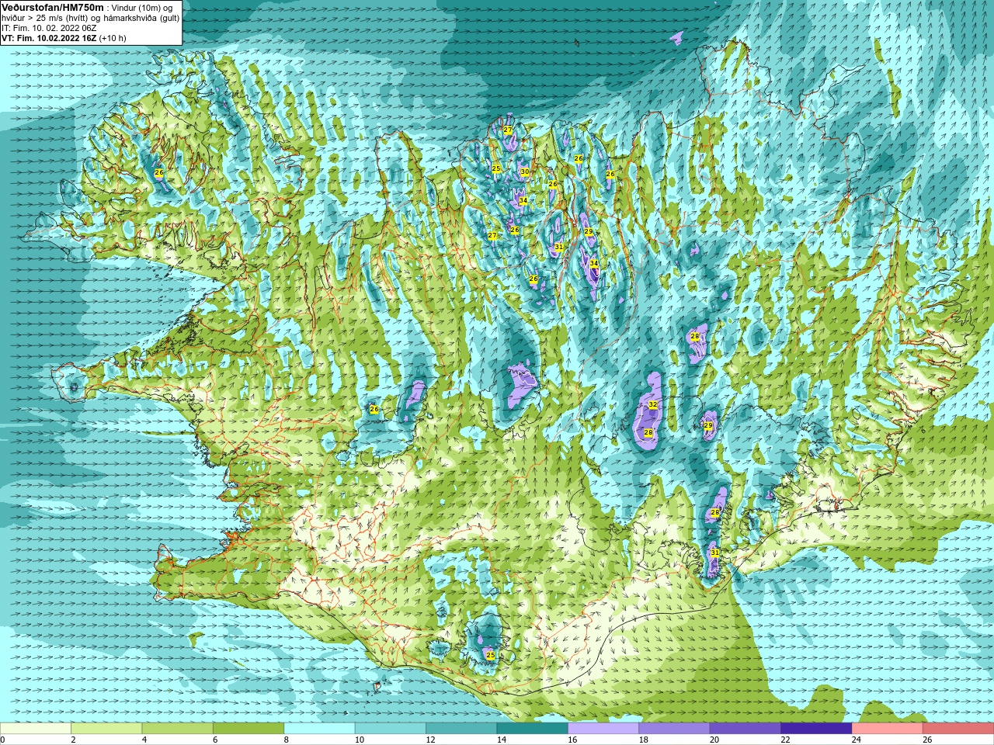Pick the 6–8 olive green legend swatch

coord(248,729)
